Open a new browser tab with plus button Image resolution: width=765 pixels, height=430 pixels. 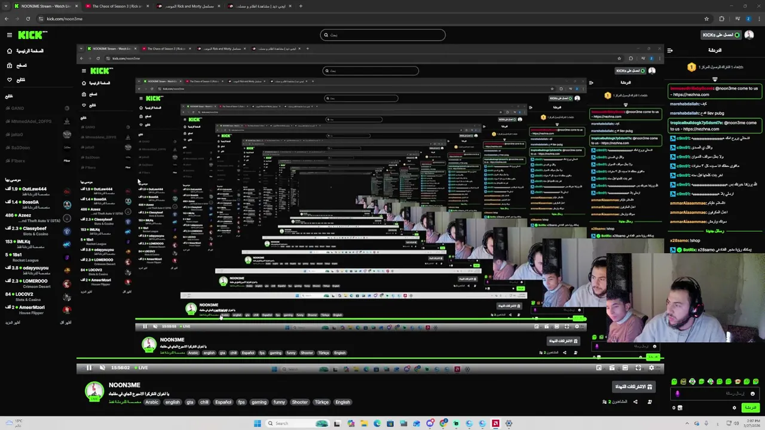pyautogui.click(x=301, y=6)
